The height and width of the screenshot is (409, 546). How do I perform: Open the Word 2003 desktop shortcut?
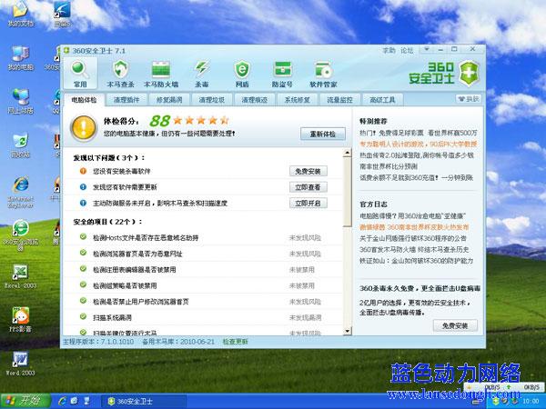click(x=21, y=364)
